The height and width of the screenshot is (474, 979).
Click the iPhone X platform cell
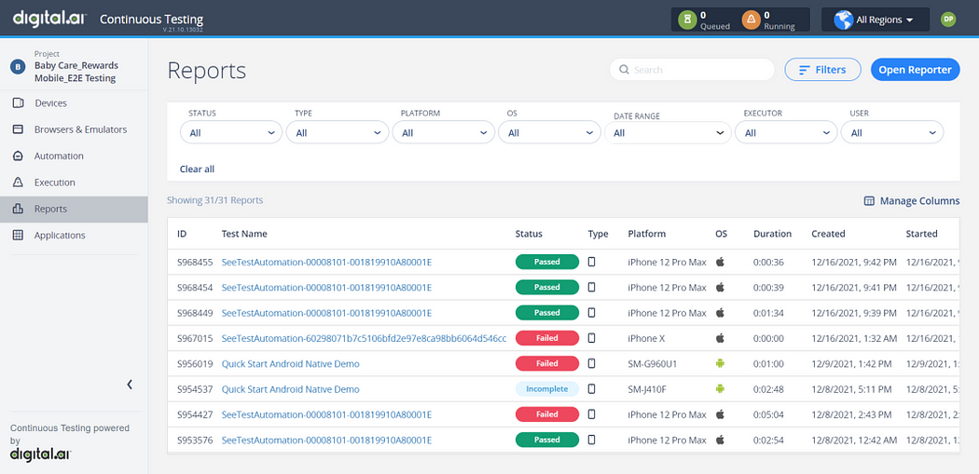[x=646, y=338]
